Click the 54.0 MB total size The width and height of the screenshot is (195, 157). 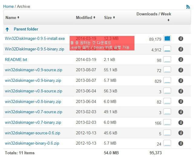pyautogui.click(x=111, y=153)
